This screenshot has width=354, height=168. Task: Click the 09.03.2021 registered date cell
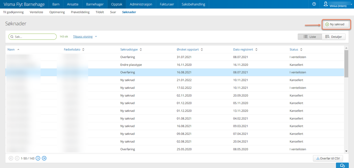241,126
